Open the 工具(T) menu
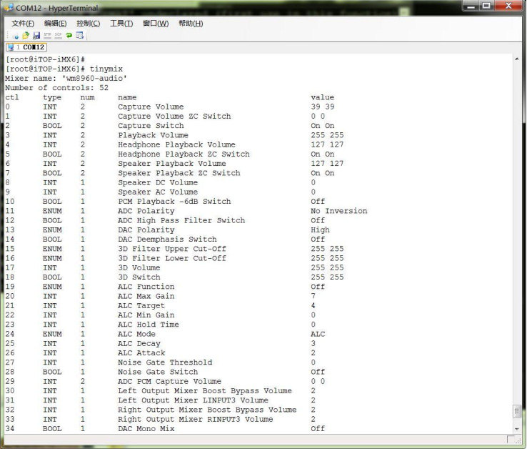The width and height of the screenshot is (527, 449). (121, 24)
